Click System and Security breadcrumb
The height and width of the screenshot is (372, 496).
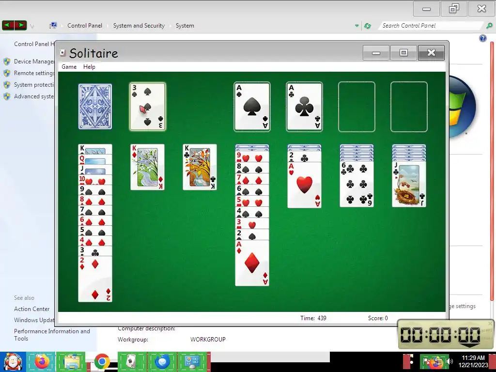pos(139,26)
